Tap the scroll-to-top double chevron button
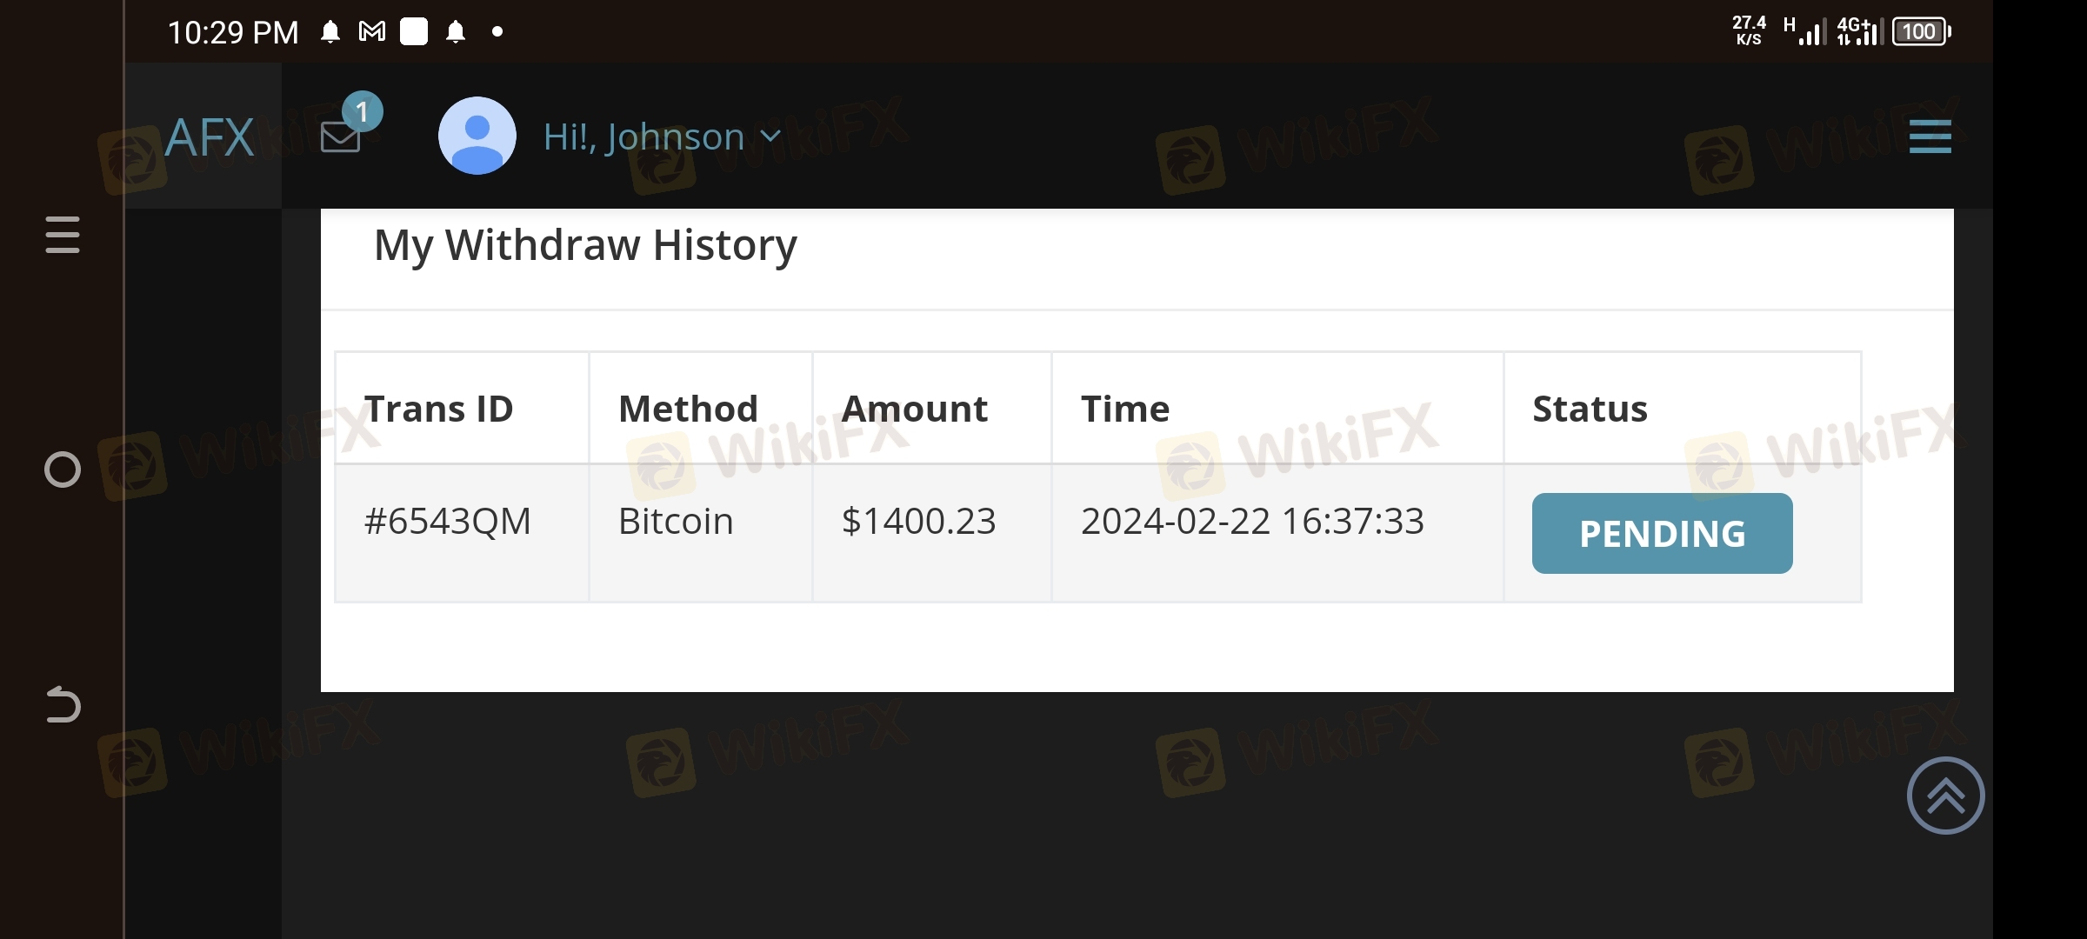Screen dimensions: 2087x939 pyautogui.click(x=1945, y=796)
